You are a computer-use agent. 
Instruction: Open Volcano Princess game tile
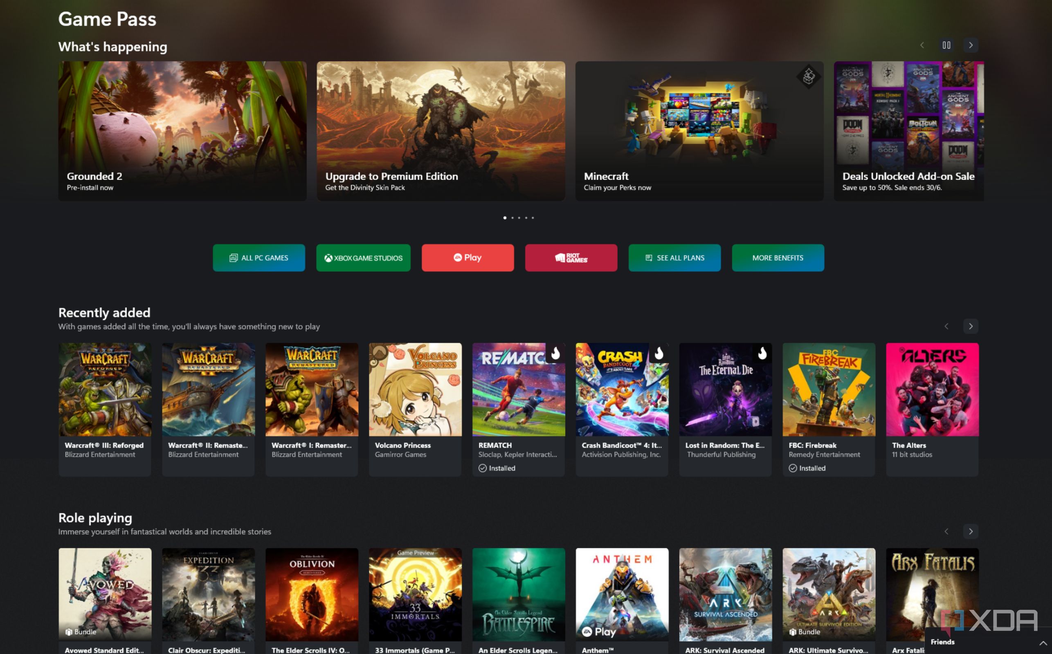(x=416, y=409)
